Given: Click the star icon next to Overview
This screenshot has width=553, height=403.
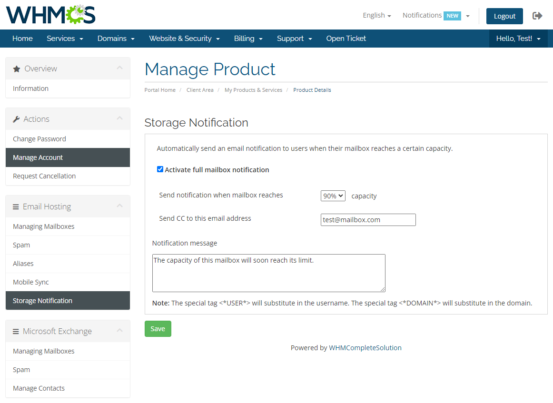Looking at the screenshot, I should [17, 69].
